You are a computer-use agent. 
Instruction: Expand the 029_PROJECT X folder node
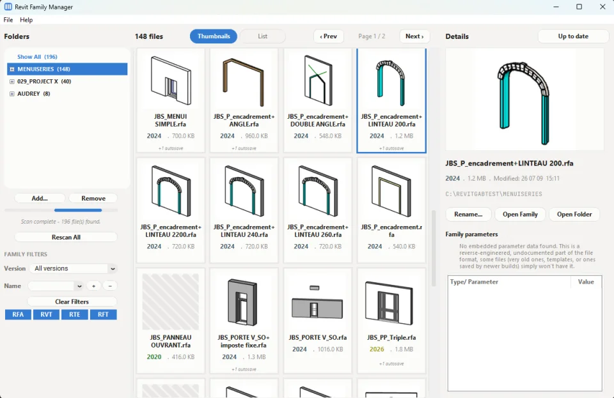click(12, 81)
